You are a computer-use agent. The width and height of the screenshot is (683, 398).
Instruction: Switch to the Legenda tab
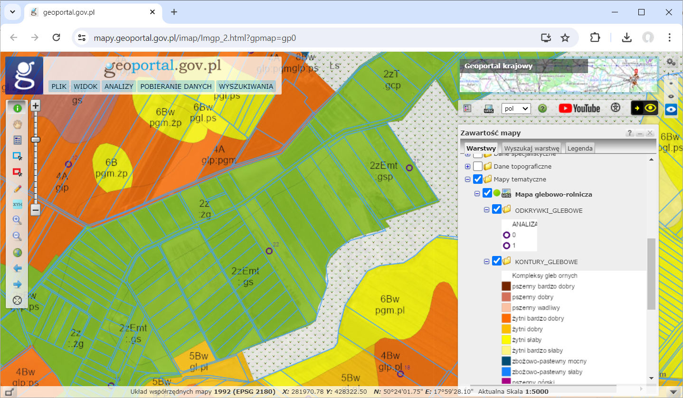pyautogui.click(x=579, y=148)
